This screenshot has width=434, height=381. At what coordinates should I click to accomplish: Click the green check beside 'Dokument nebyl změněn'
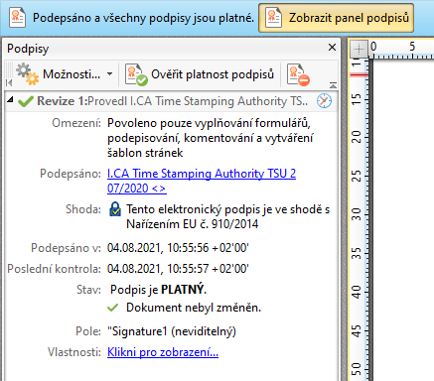113,308
